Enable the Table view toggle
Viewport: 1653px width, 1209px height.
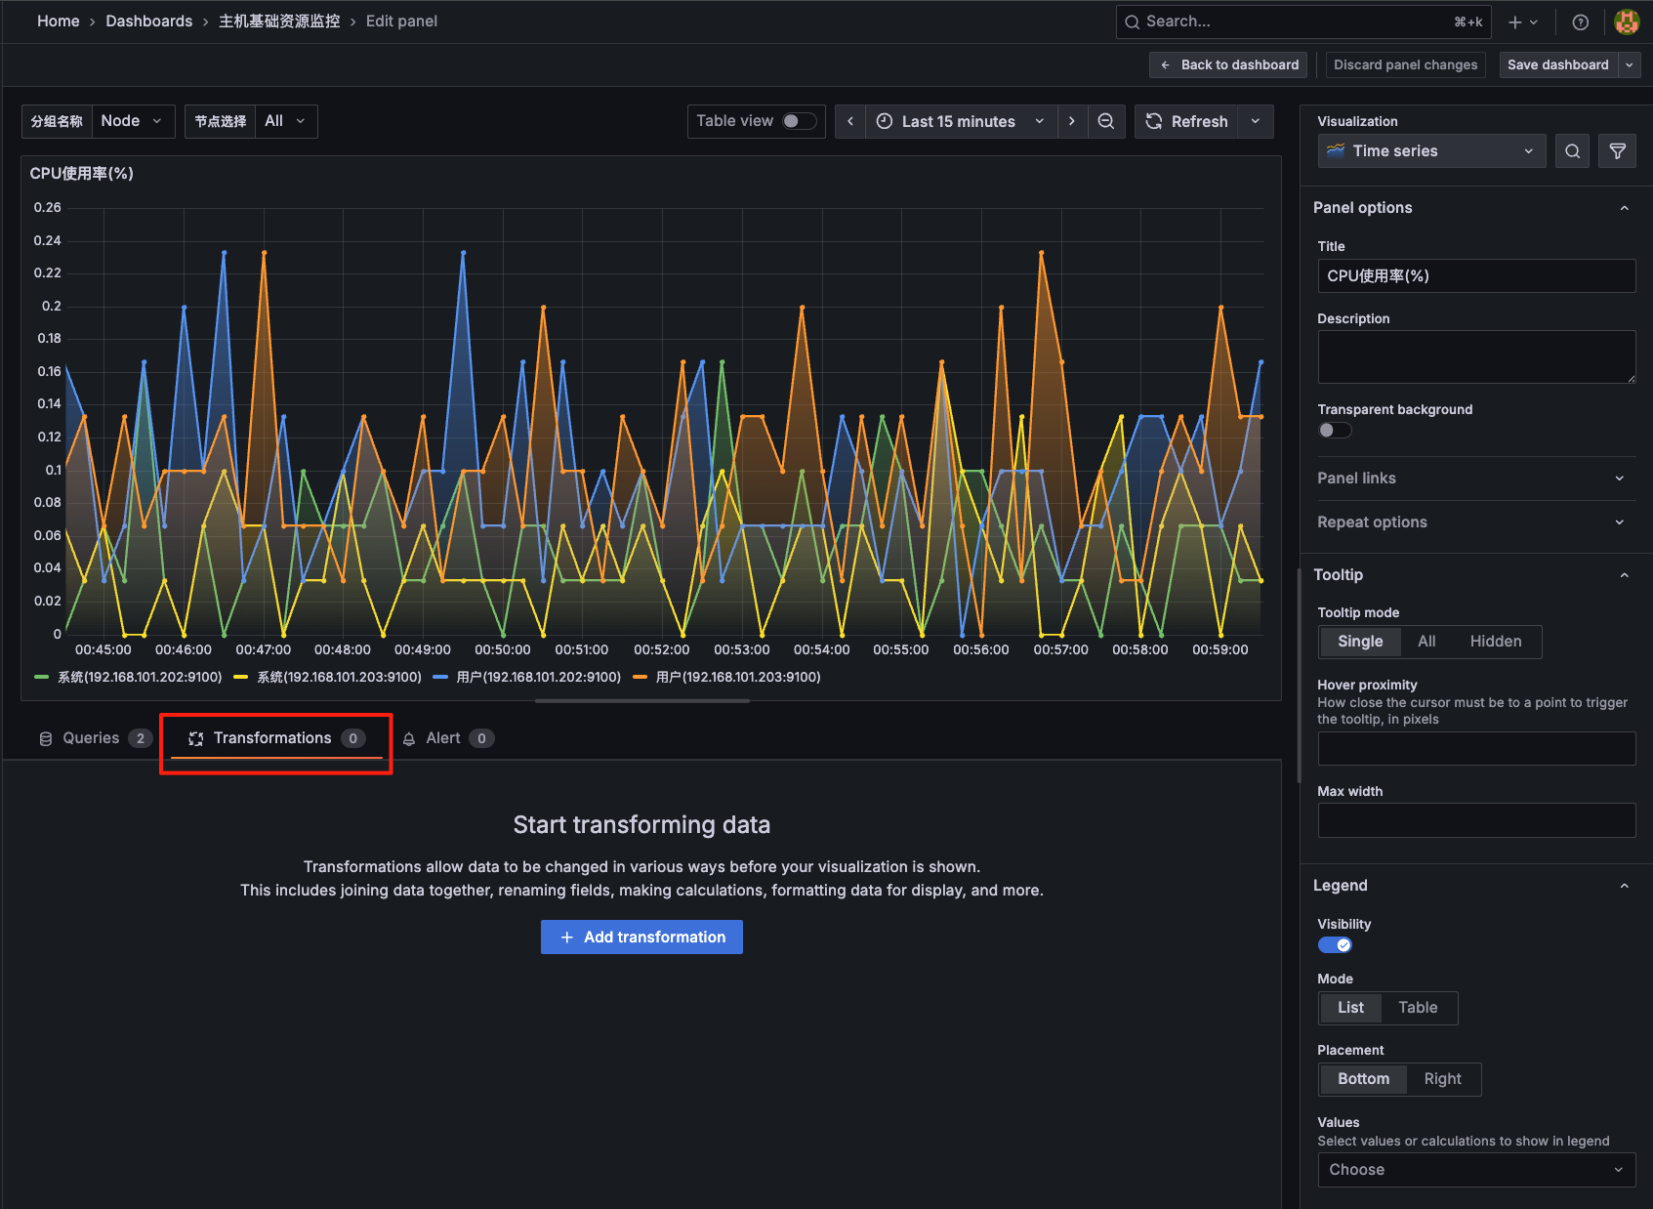[x=798, y=121]
